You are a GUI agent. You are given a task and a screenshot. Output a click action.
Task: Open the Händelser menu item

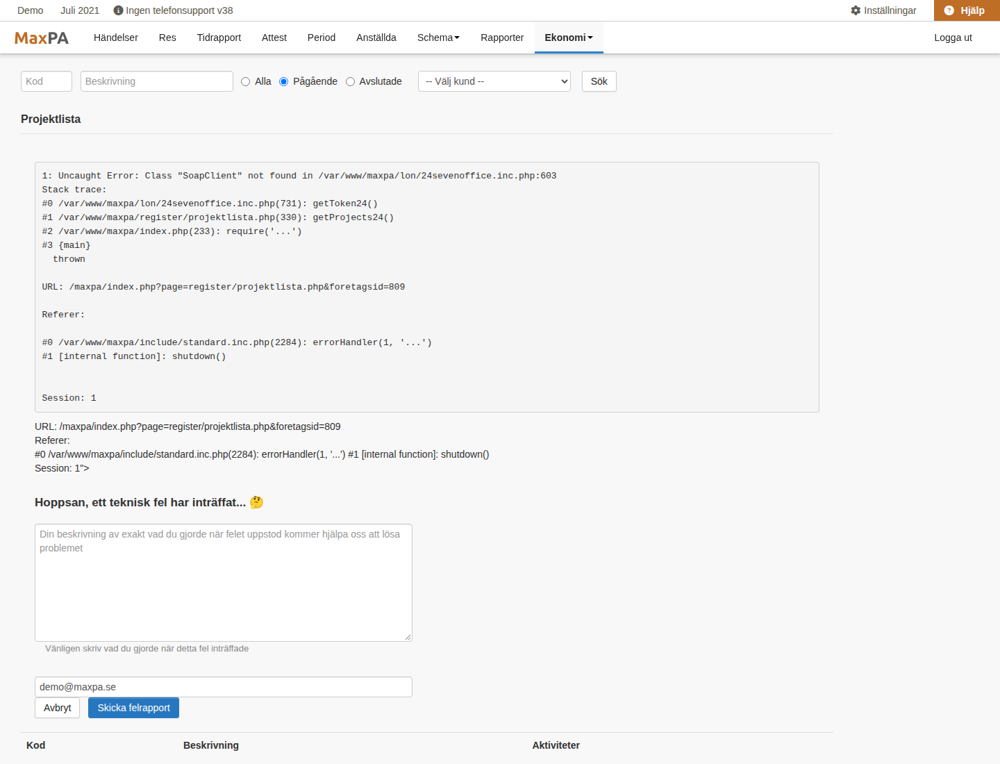tap(116, 38)
